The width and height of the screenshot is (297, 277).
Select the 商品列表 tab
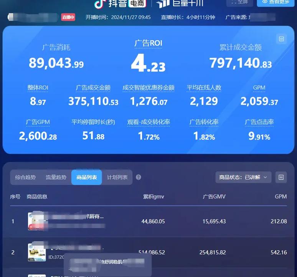pos(87,177)
